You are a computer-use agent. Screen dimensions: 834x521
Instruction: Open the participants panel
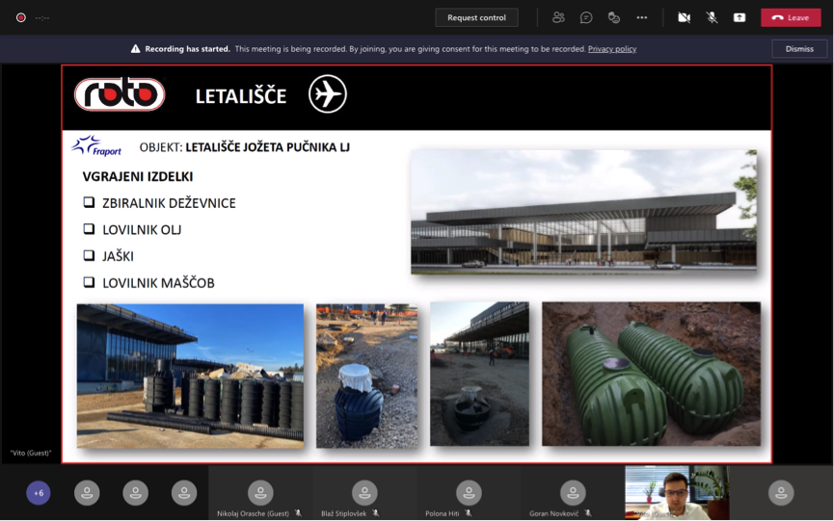coord(558,17)
